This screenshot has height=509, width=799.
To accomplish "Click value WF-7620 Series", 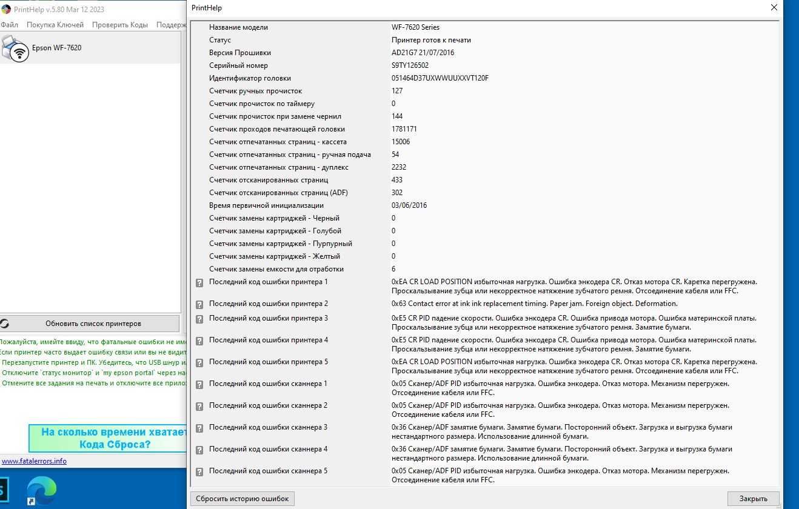I will (x=415, y=27).
